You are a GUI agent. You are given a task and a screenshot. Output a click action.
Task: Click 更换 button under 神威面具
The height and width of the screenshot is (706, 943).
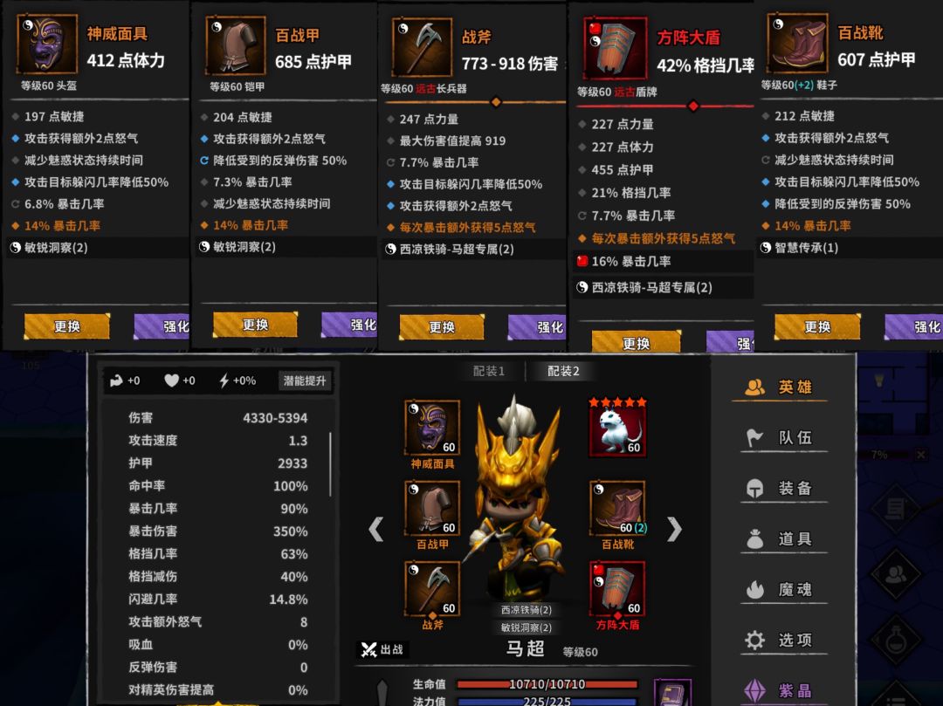[66, 326]
